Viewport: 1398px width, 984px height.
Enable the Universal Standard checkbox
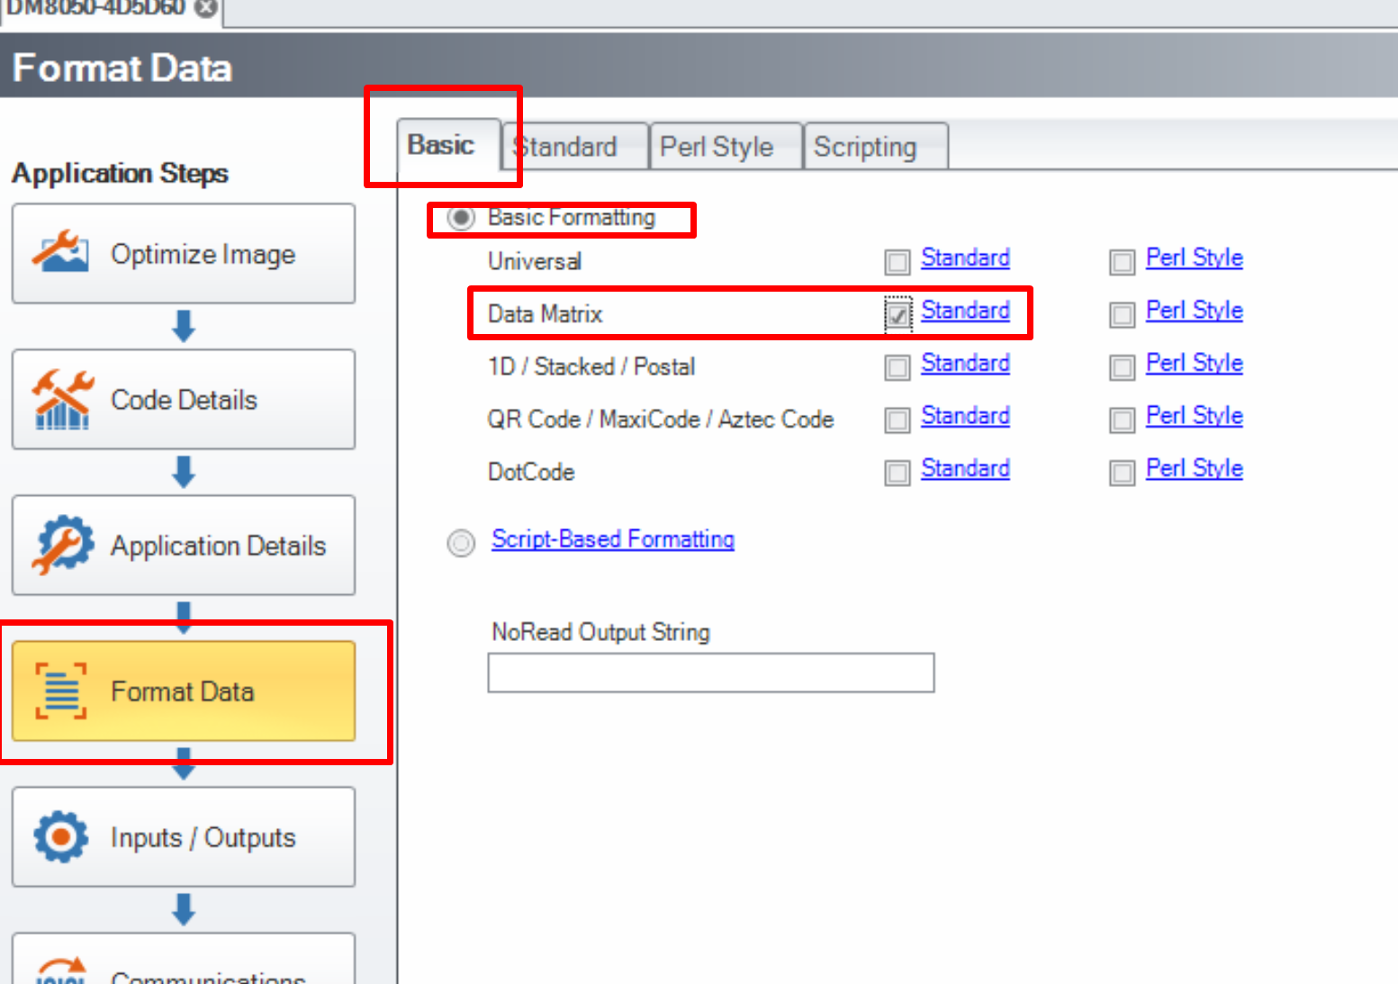(897, 262)
